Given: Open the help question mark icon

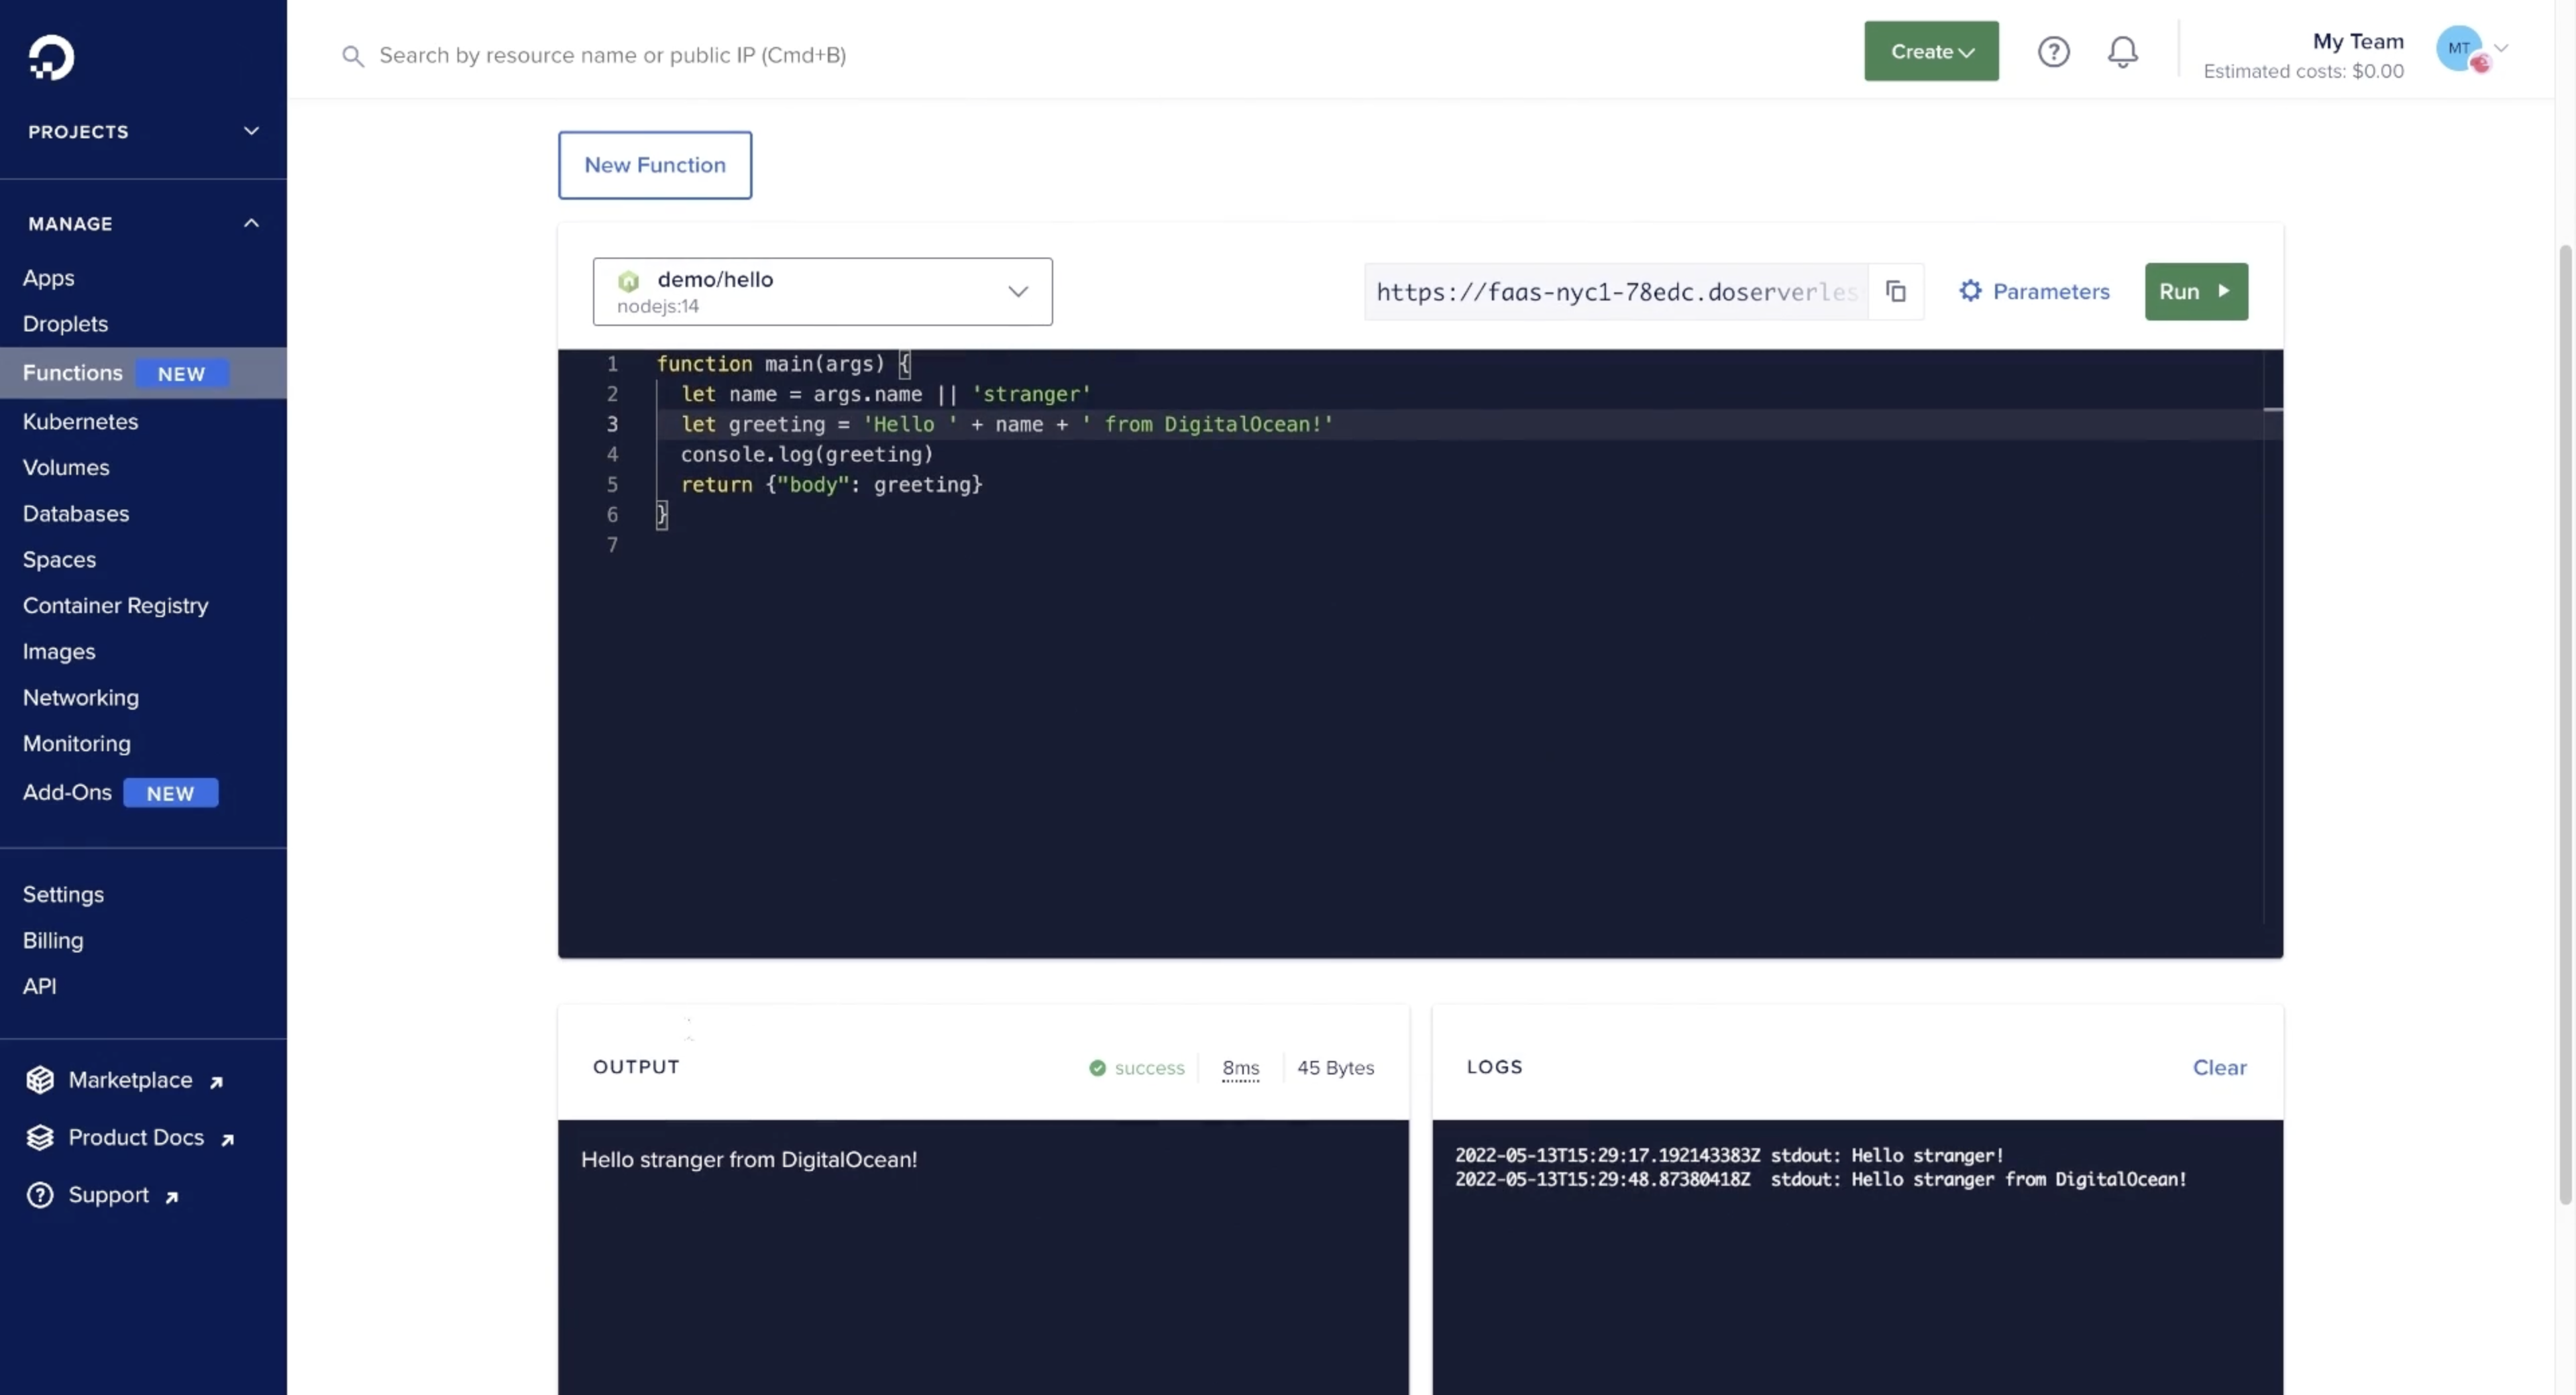Looking at the screenshot, I should pos(2053,51).
